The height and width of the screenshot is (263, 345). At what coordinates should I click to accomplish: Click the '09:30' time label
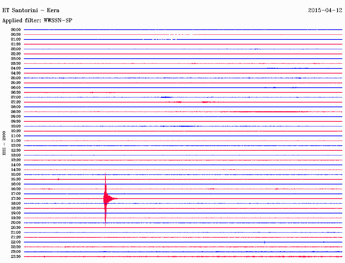pyautogui.click(x=16, y=121)
